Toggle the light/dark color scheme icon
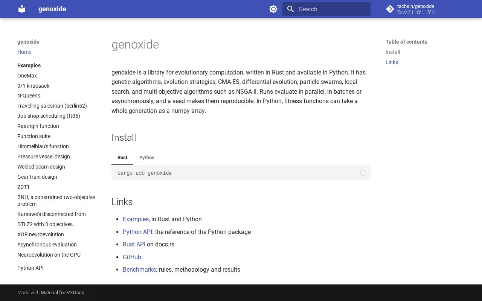The image size is (482, 301). point(273,9)
